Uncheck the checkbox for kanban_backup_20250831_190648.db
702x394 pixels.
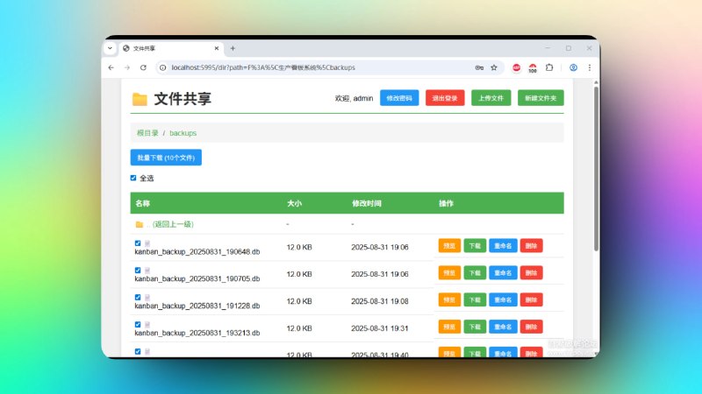[x=138, y=243]
